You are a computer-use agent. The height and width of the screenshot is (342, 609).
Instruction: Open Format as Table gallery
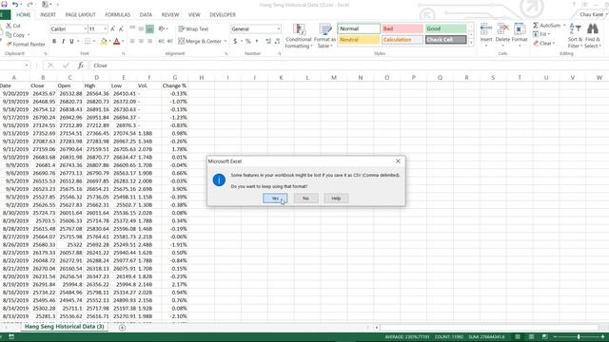324,36
